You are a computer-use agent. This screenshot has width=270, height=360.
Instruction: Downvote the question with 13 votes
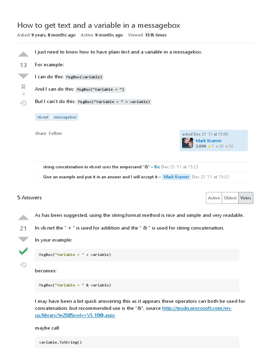click(23, 76)
